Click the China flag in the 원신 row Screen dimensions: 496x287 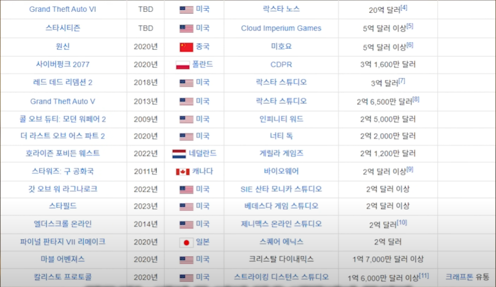pos(186,47)
